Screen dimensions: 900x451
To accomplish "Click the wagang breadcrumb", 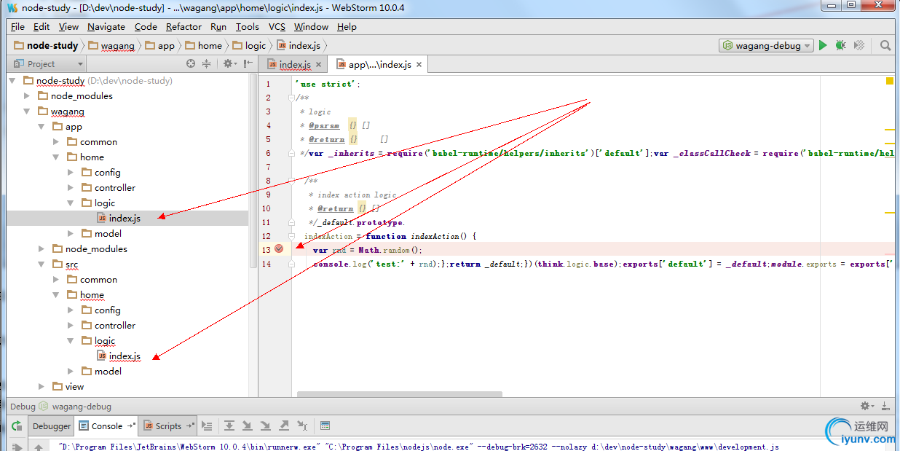I will 111,45.
